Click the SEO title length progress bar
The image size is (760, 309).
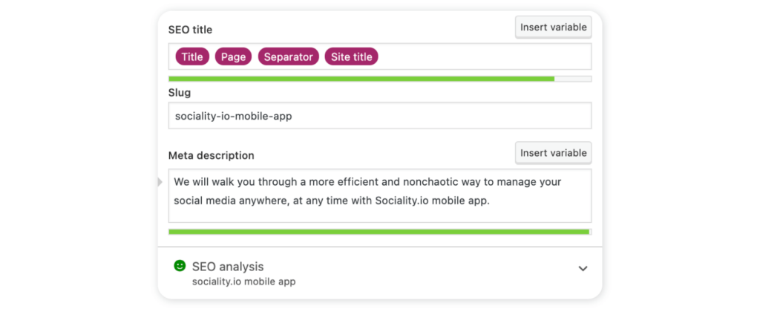coord(380,79)
